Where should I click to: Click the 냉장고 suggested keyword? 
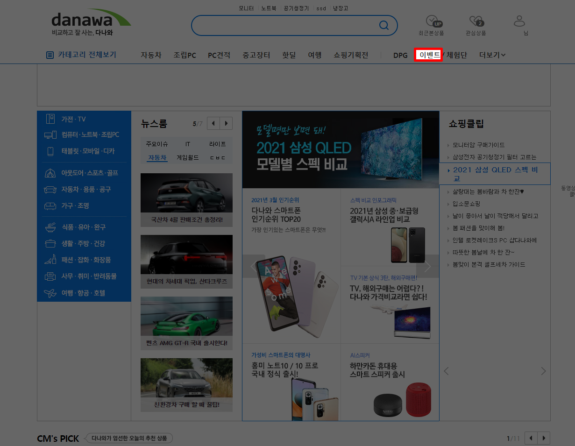click(x=341, y=8)
